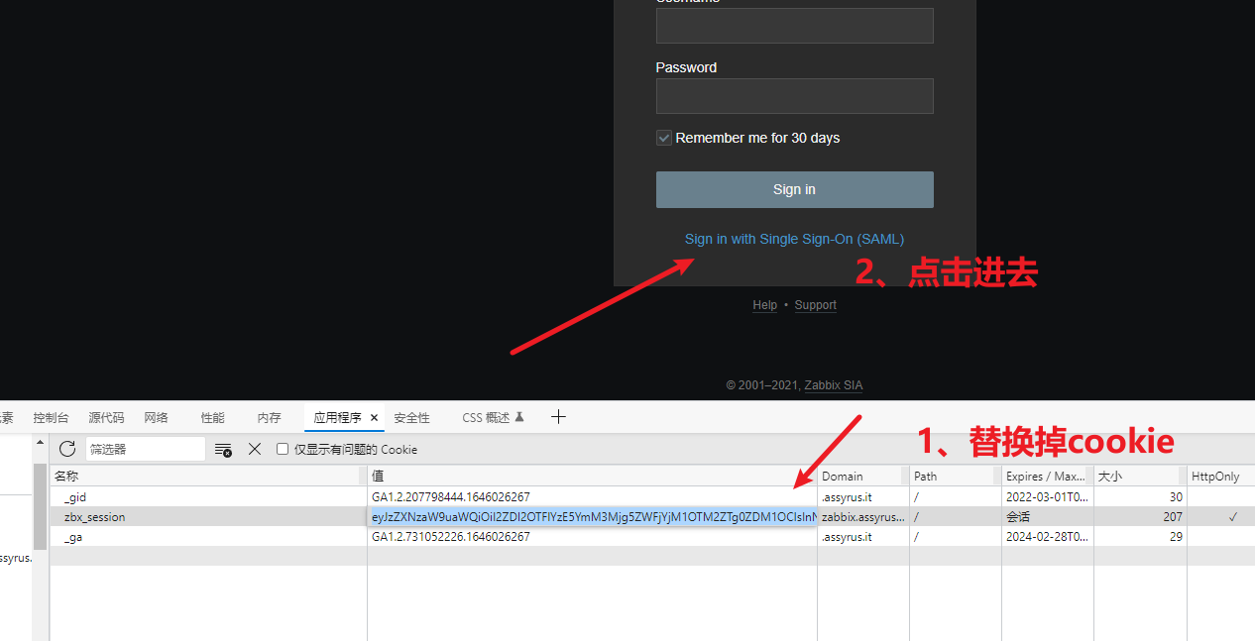Click the 2022-03-01T0 expiry cell
Image resolution: width=1255 pixels, height=641 pixels.
1048,497
